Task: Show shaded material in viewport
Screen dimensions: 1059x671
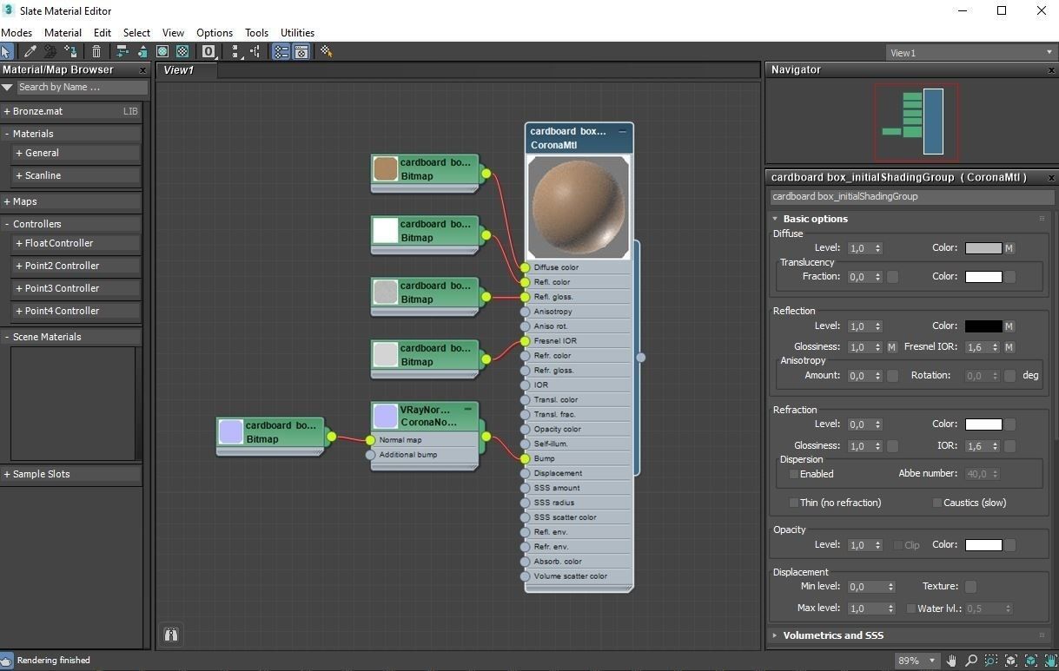Action: click(162, 52)
